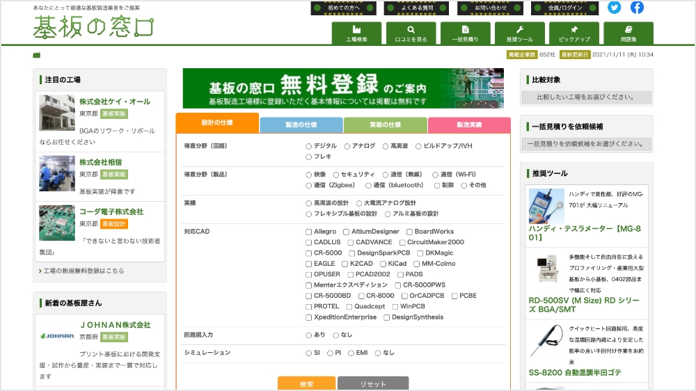Check the KiCad checkbox

[383, 264]
